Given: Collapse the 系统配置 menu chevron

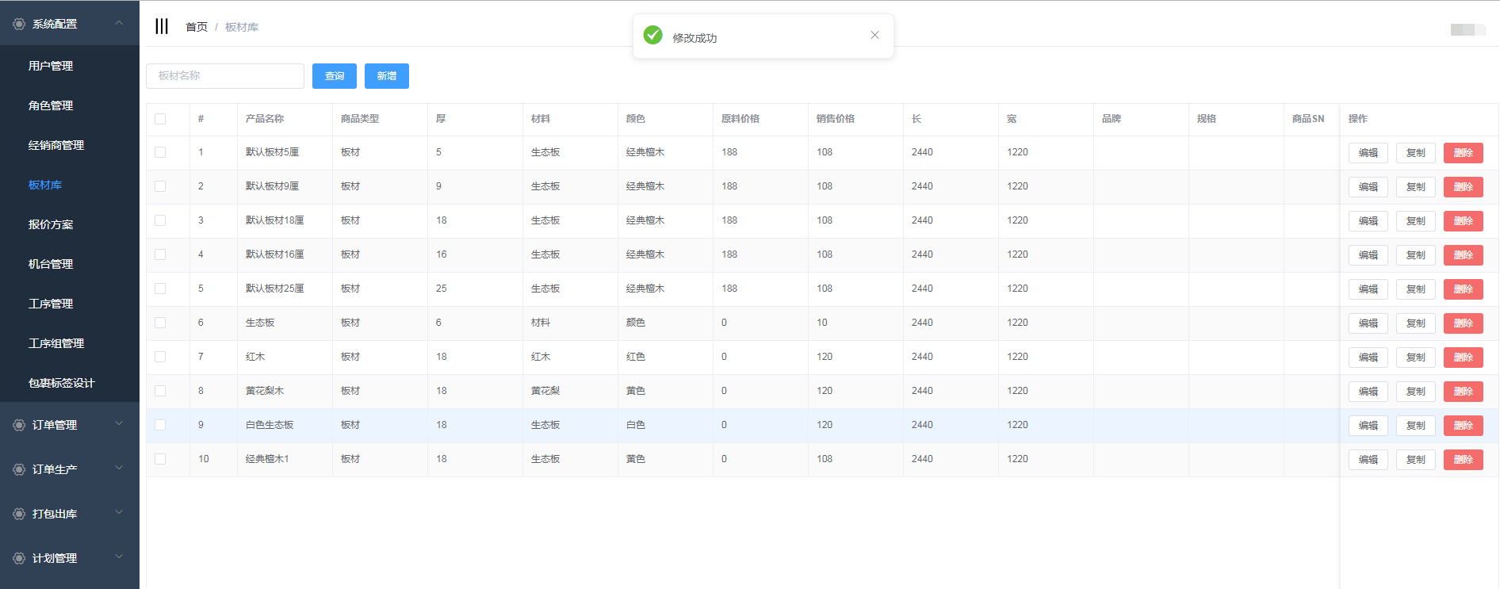Looking at the screenshot, I should [119, 23].
